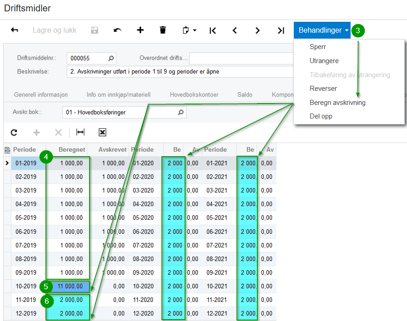The height and width of the screenshot is (321, 407).
Task: Open the Driftsmiddelnr. lookup magnifier
Action: (111, 58)
